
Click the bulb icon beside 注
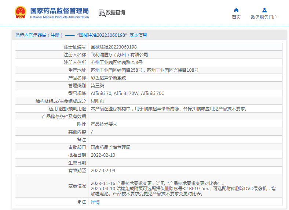tap(79, 202)
